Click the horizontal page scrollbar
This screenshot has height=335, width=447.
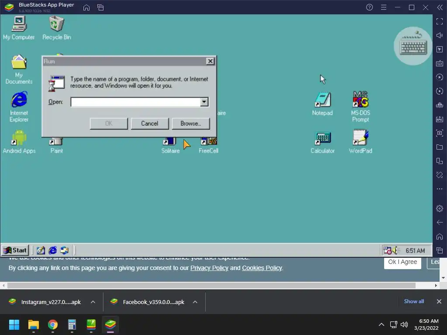click(x=211, y=285)
